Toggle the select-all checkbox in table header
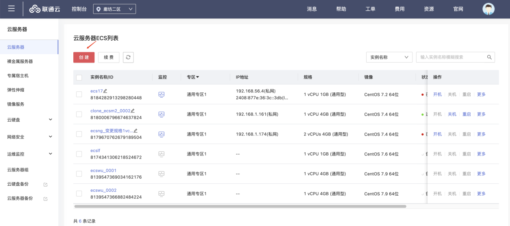Screen dimensions: 510x226 point(79,77)
